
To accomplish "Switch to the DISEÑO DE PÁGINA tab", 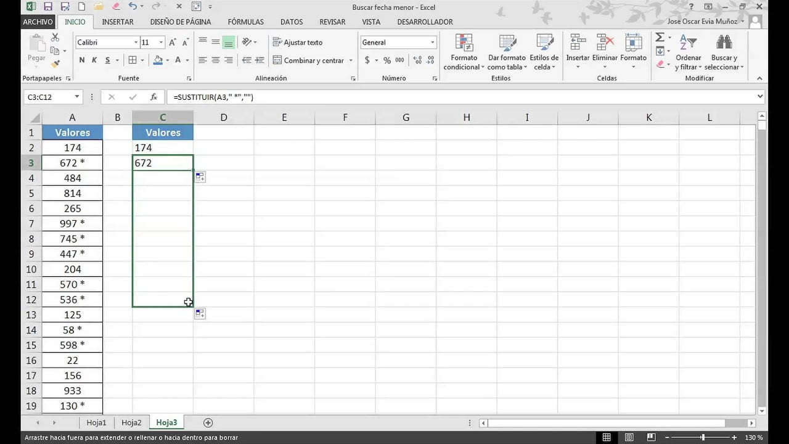I will click(181, 22).
